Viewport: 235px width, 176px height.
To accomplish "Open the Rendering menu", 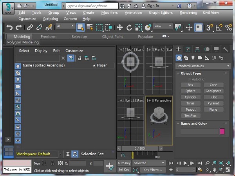I will [188, 13].
